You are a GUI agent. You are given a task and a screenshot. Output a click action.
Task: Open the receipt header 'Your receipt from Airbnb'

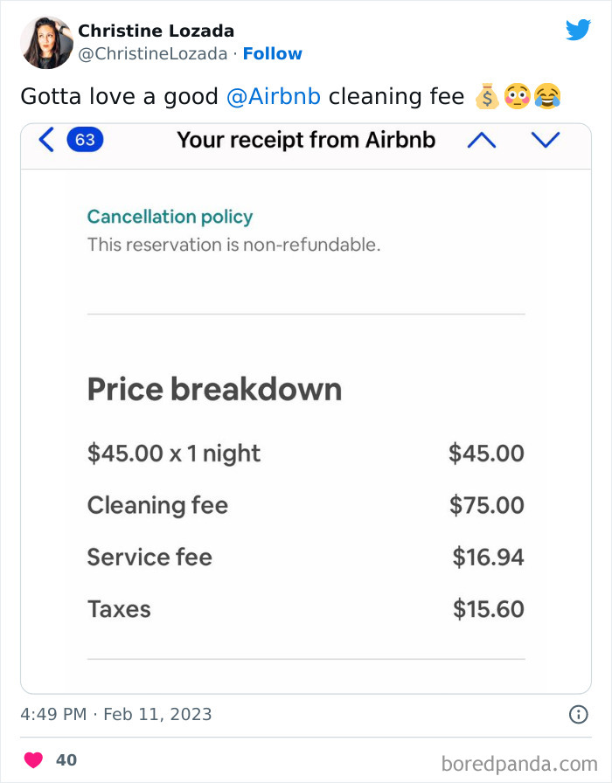[x=306, y=139]
